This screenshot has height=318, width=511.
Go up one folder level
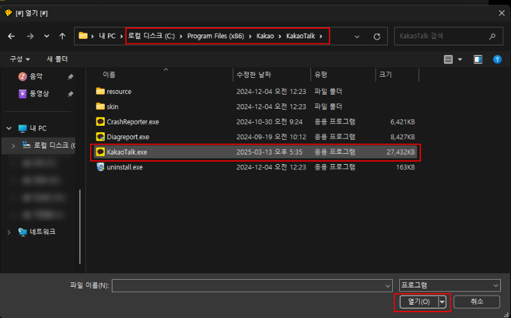[x=62, y=36]
